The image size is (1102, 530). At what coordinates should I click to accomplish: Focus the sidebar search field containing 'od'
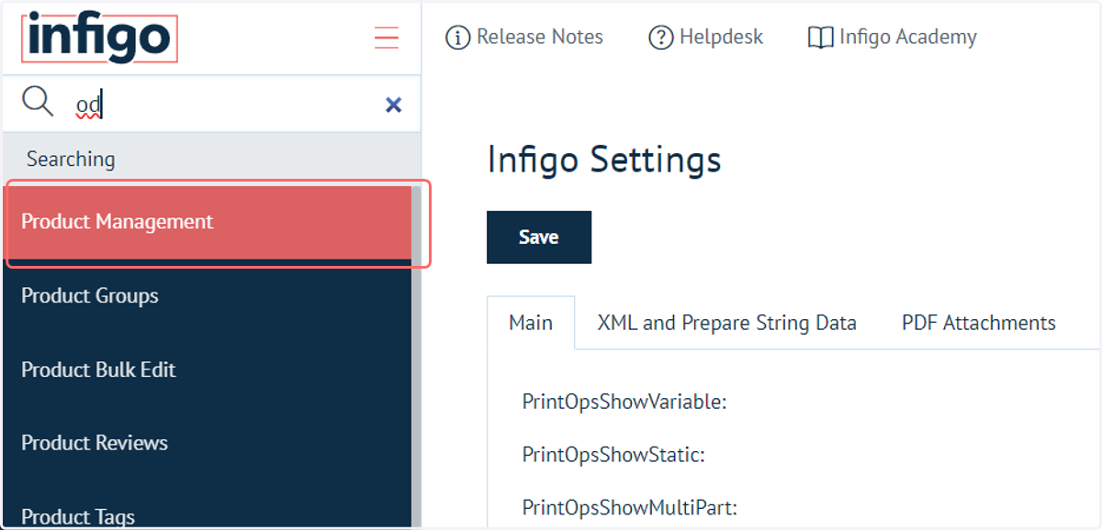(220, 105)
